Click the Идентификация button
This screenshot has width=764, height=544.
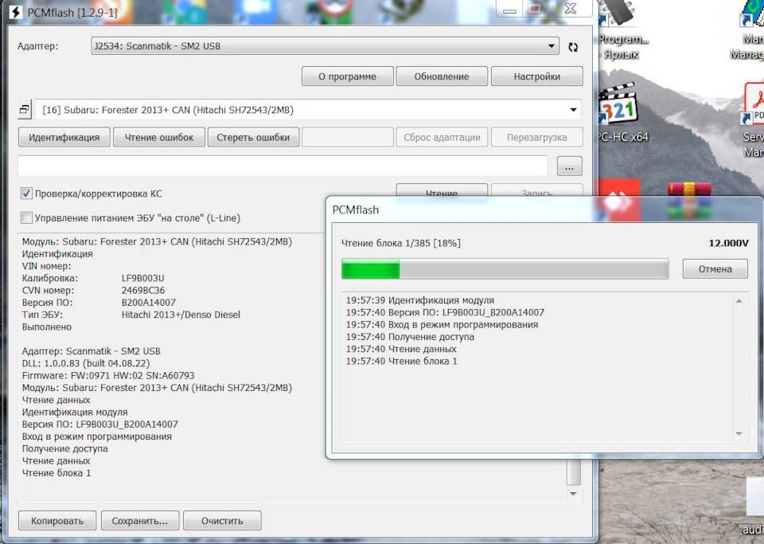(64, 138)
